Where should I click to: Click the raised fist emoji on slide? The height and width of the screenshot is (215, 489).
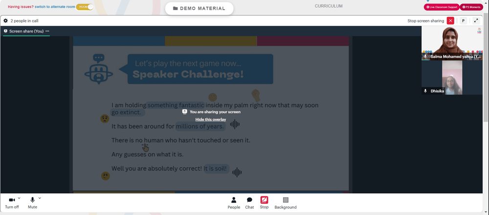pos(256,95)
